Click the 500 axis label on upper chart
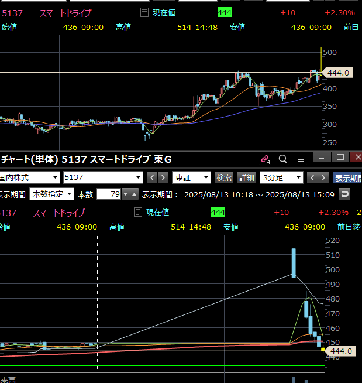 [330, 52]
